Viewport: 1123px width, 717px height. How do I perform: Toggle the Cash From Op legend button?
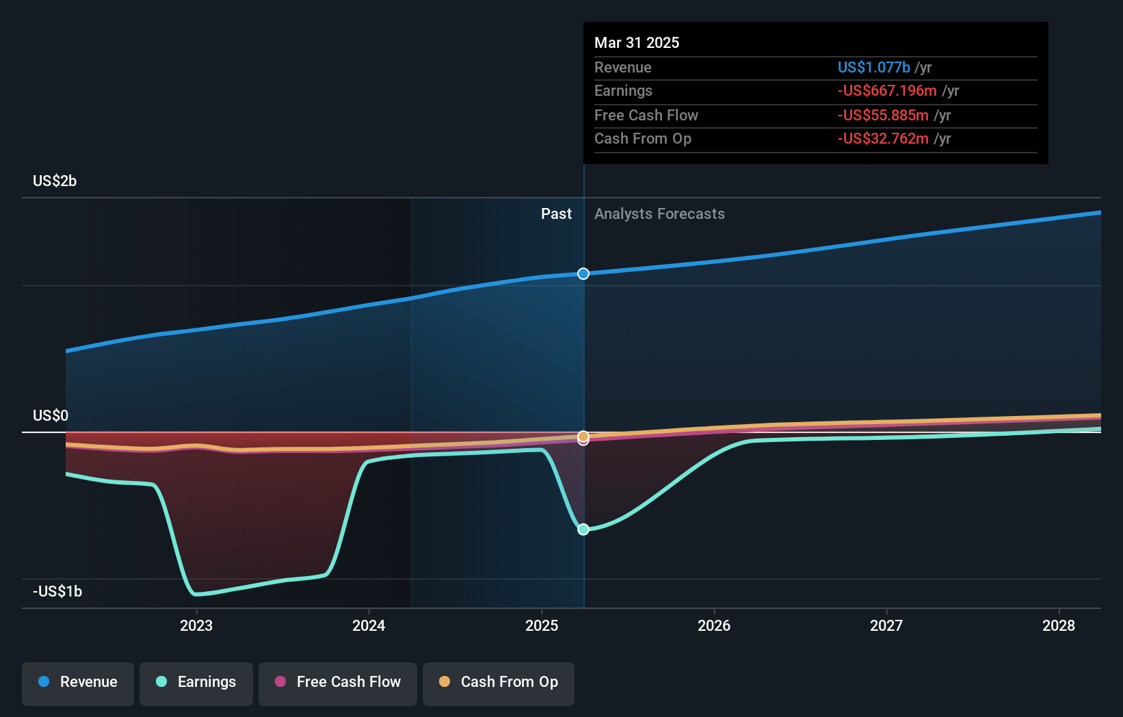pos(499,683)
